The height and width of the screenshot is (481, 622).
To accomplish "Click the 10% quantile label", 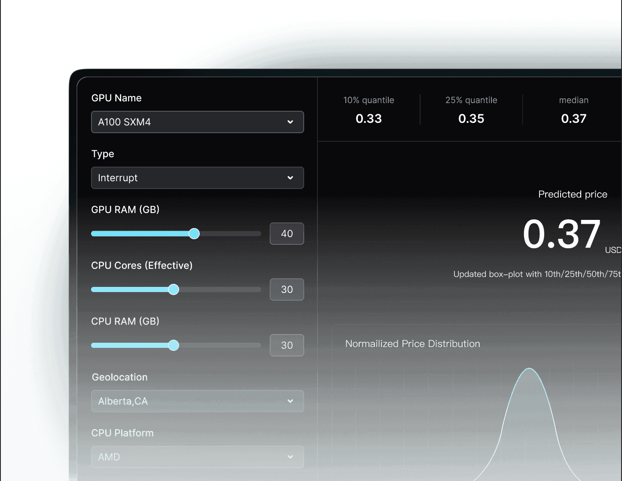I will (369, 100).
